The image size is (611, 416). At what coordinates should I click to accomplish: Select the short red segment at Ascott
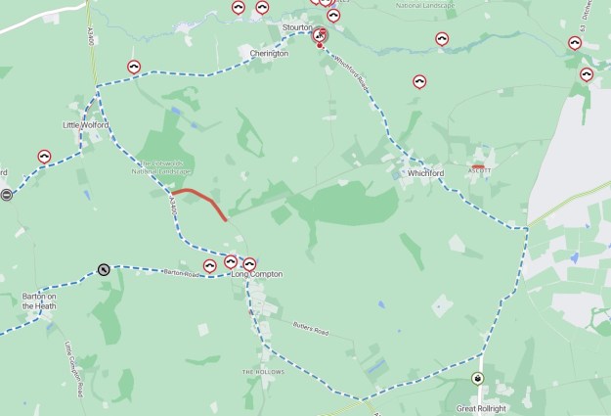click(478, 167)
